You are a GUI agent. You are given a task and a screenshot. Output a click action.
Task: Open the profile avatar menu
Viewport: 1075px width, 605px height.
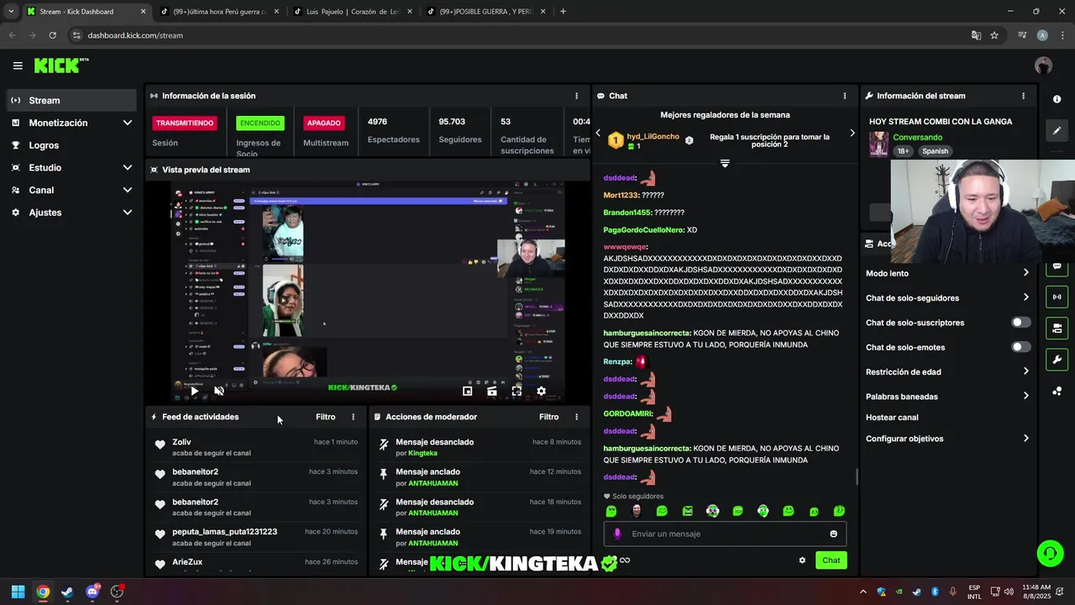click(x=1043, y=66)
